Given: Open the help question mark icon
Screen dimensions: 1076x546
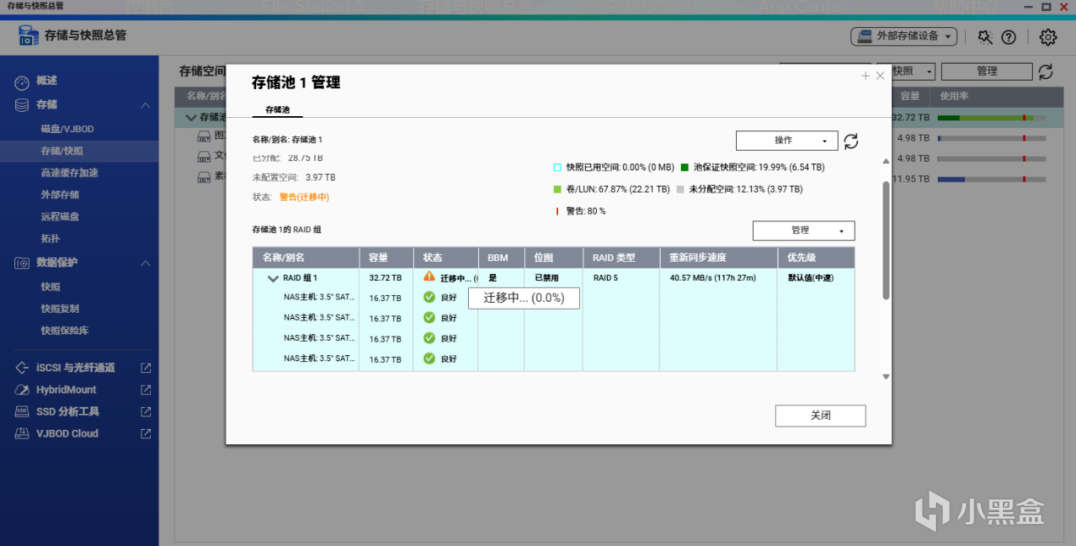Looking at the screenshot, I should (x=1008, y=37).
